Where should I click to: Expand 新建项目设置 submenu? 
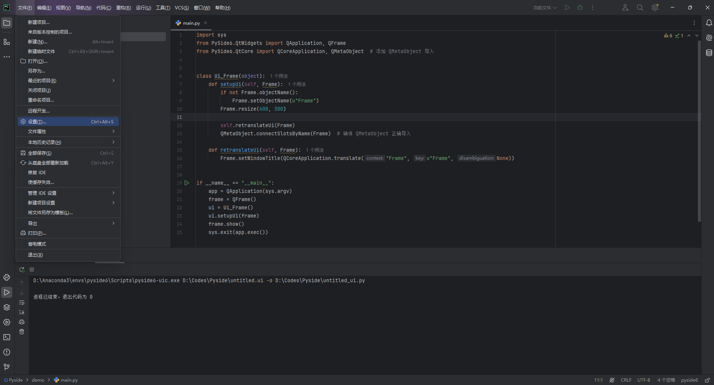(68, 203)
